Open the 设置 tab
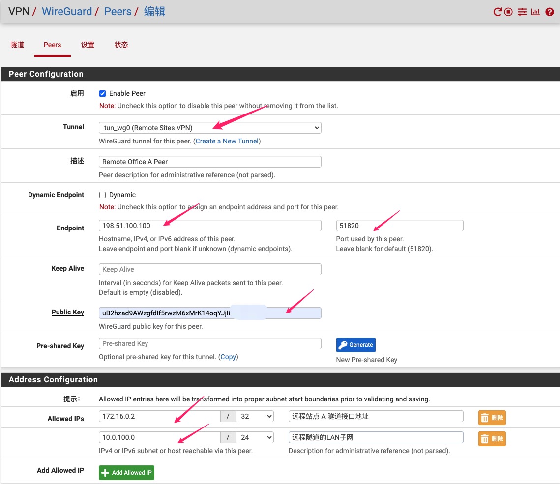This screenshot has height=484, width=560. pyautogui.click(x=88, y=45)
